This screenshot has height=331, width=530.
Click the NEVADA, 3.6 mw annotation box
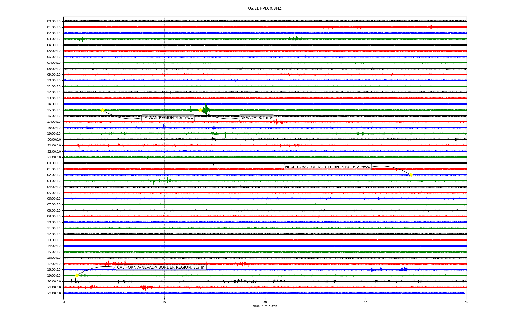coord(256,118)
